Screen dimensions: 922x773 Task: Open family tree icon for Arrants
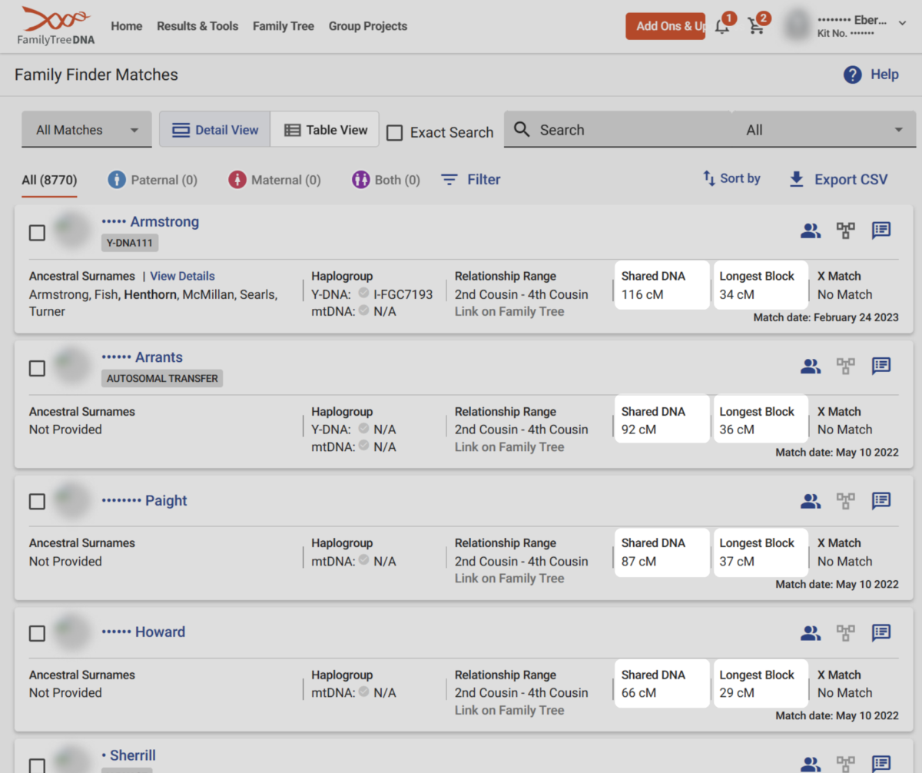coord(846,367)
